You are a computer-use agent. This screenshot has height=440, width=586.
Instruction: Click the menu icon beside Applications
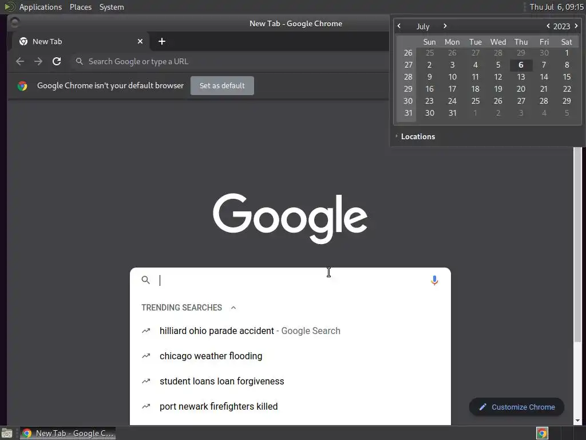pos(9,7)
